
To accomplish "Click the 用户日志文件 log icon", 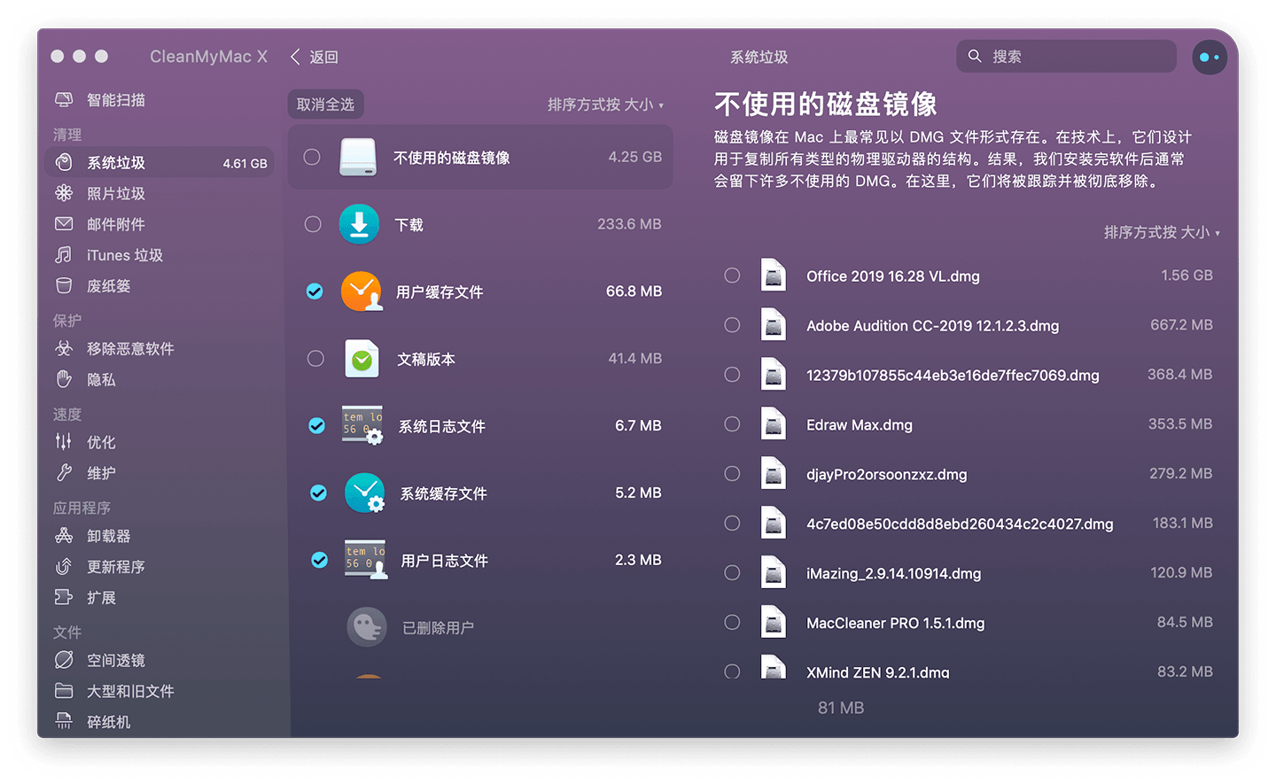I will pos(365,560).
